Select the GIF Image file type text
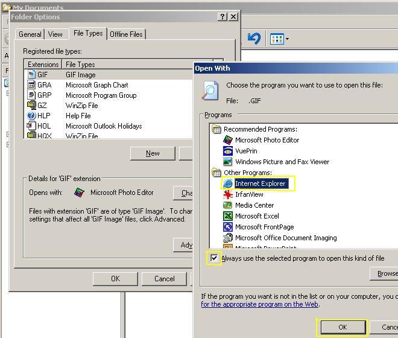 point(81,75)
